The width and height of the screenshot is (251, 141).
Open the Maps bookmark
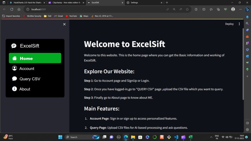pos(84,16)
